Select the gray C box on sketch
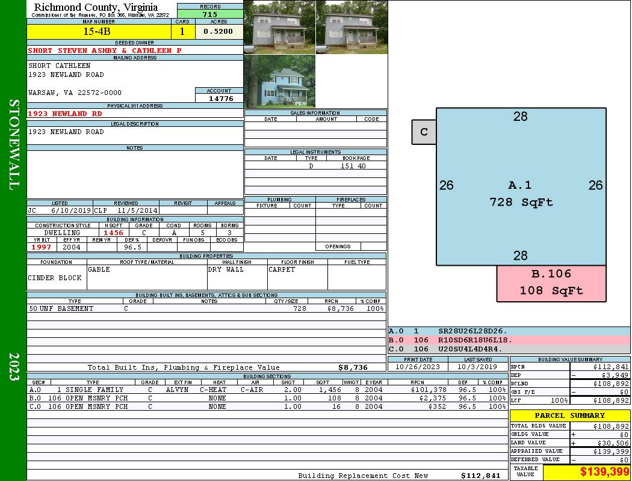The image size is (632, 481). pos(424,132)
